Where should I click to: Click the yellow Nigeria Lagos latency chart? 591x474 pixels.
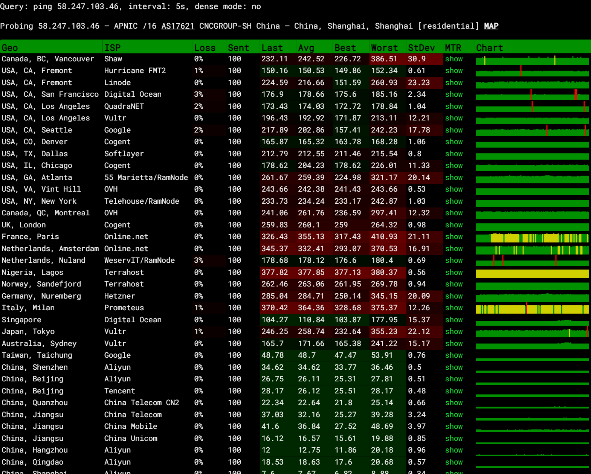pyautogui.click(x=532, y=274)
